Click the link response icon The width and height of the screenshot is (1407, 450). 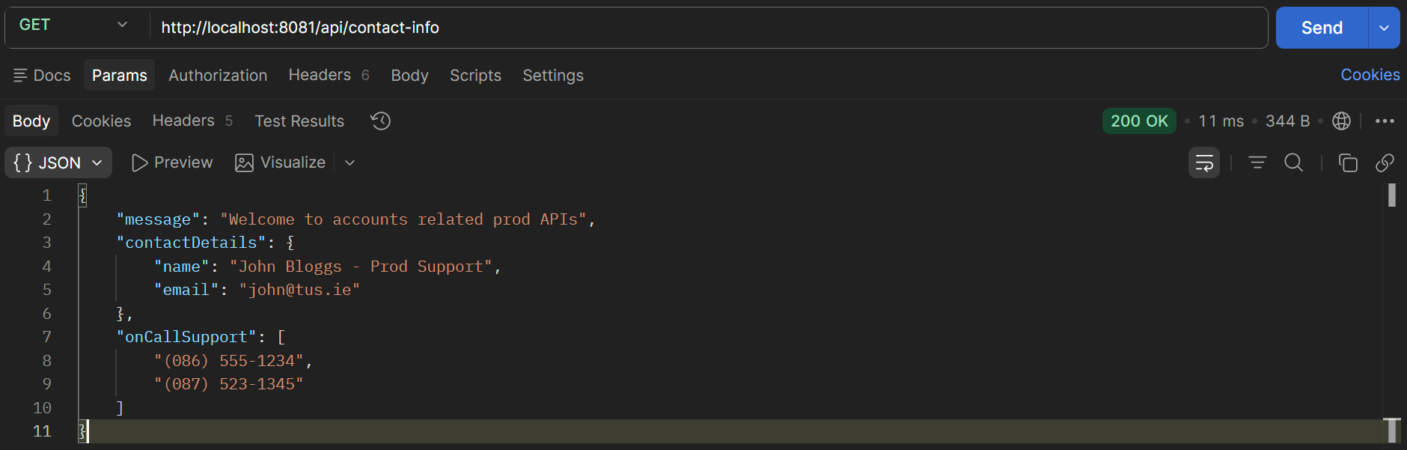(1385, 162)
